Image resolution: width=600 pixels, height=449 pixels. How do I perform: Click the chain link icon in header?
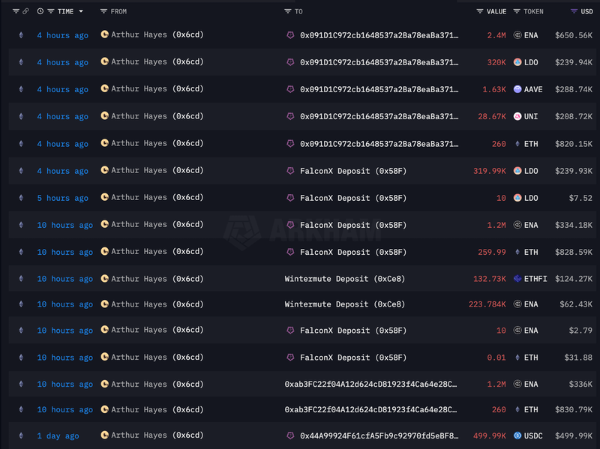click(25, 12)
